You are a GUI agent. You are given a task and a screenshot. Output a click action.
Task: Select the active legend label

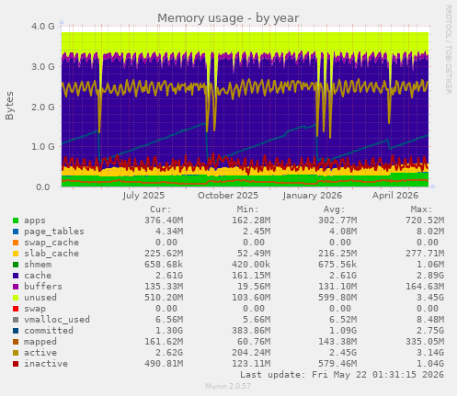[x=40, y=353]
